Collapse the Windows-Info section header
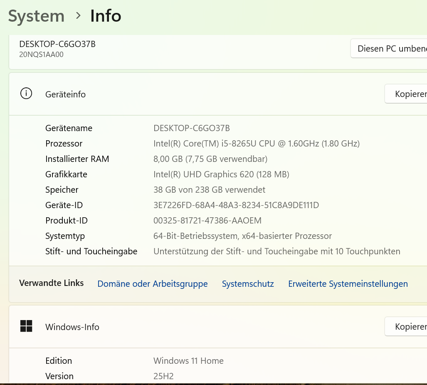The height and width of the screenshot is (385, 427). click(x=218, y=327)
